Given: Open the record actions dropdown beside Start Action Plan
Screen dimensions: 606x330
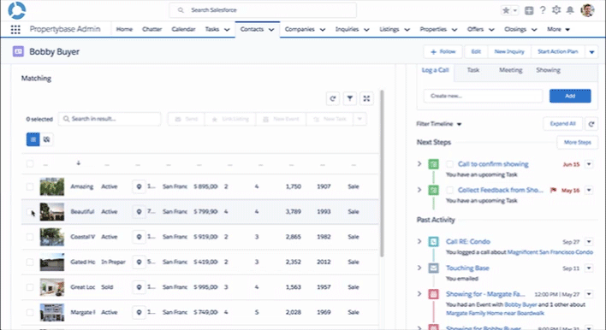Looking at the screenshot, I should [x=591, y=51].
